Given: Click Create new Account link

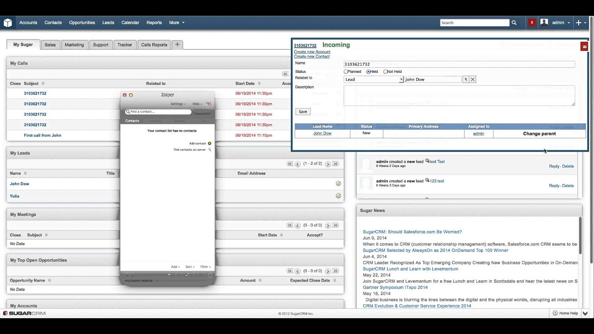Looking at the screenshot, I should click(x=312, y=52).
